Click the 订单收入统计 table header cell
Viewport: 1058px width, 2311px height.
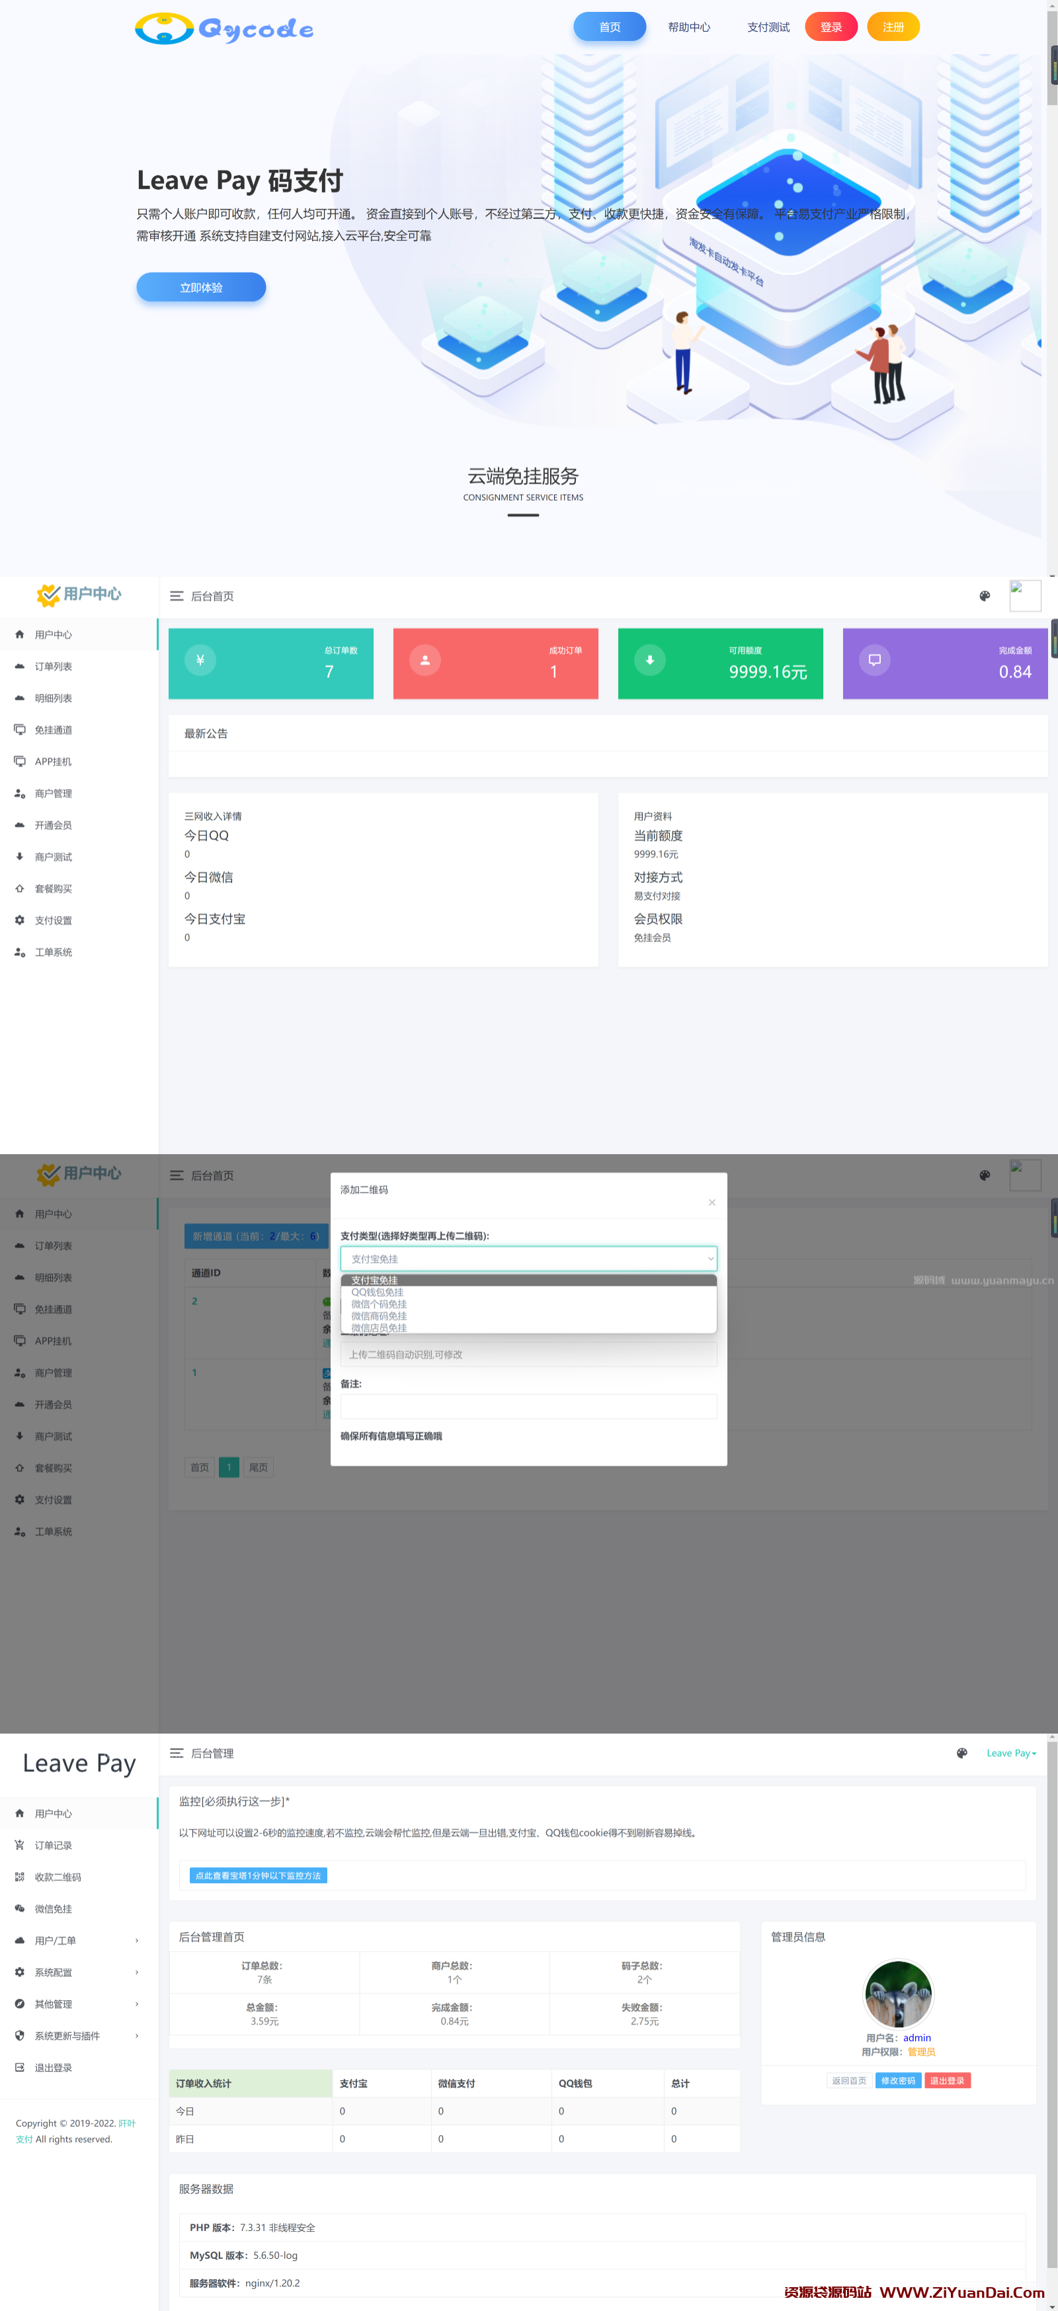pos(251,2083)
